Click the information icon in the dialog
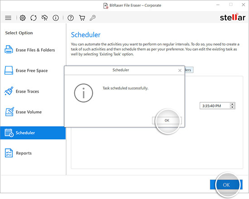The height and width of the screenshot is (199, 249). coord(83,93)
